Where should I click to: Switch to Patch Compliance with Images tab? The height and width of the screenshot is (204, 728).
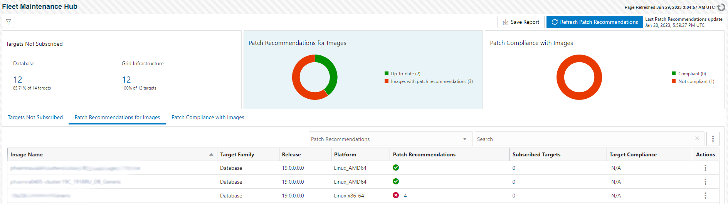coord(208,118)
